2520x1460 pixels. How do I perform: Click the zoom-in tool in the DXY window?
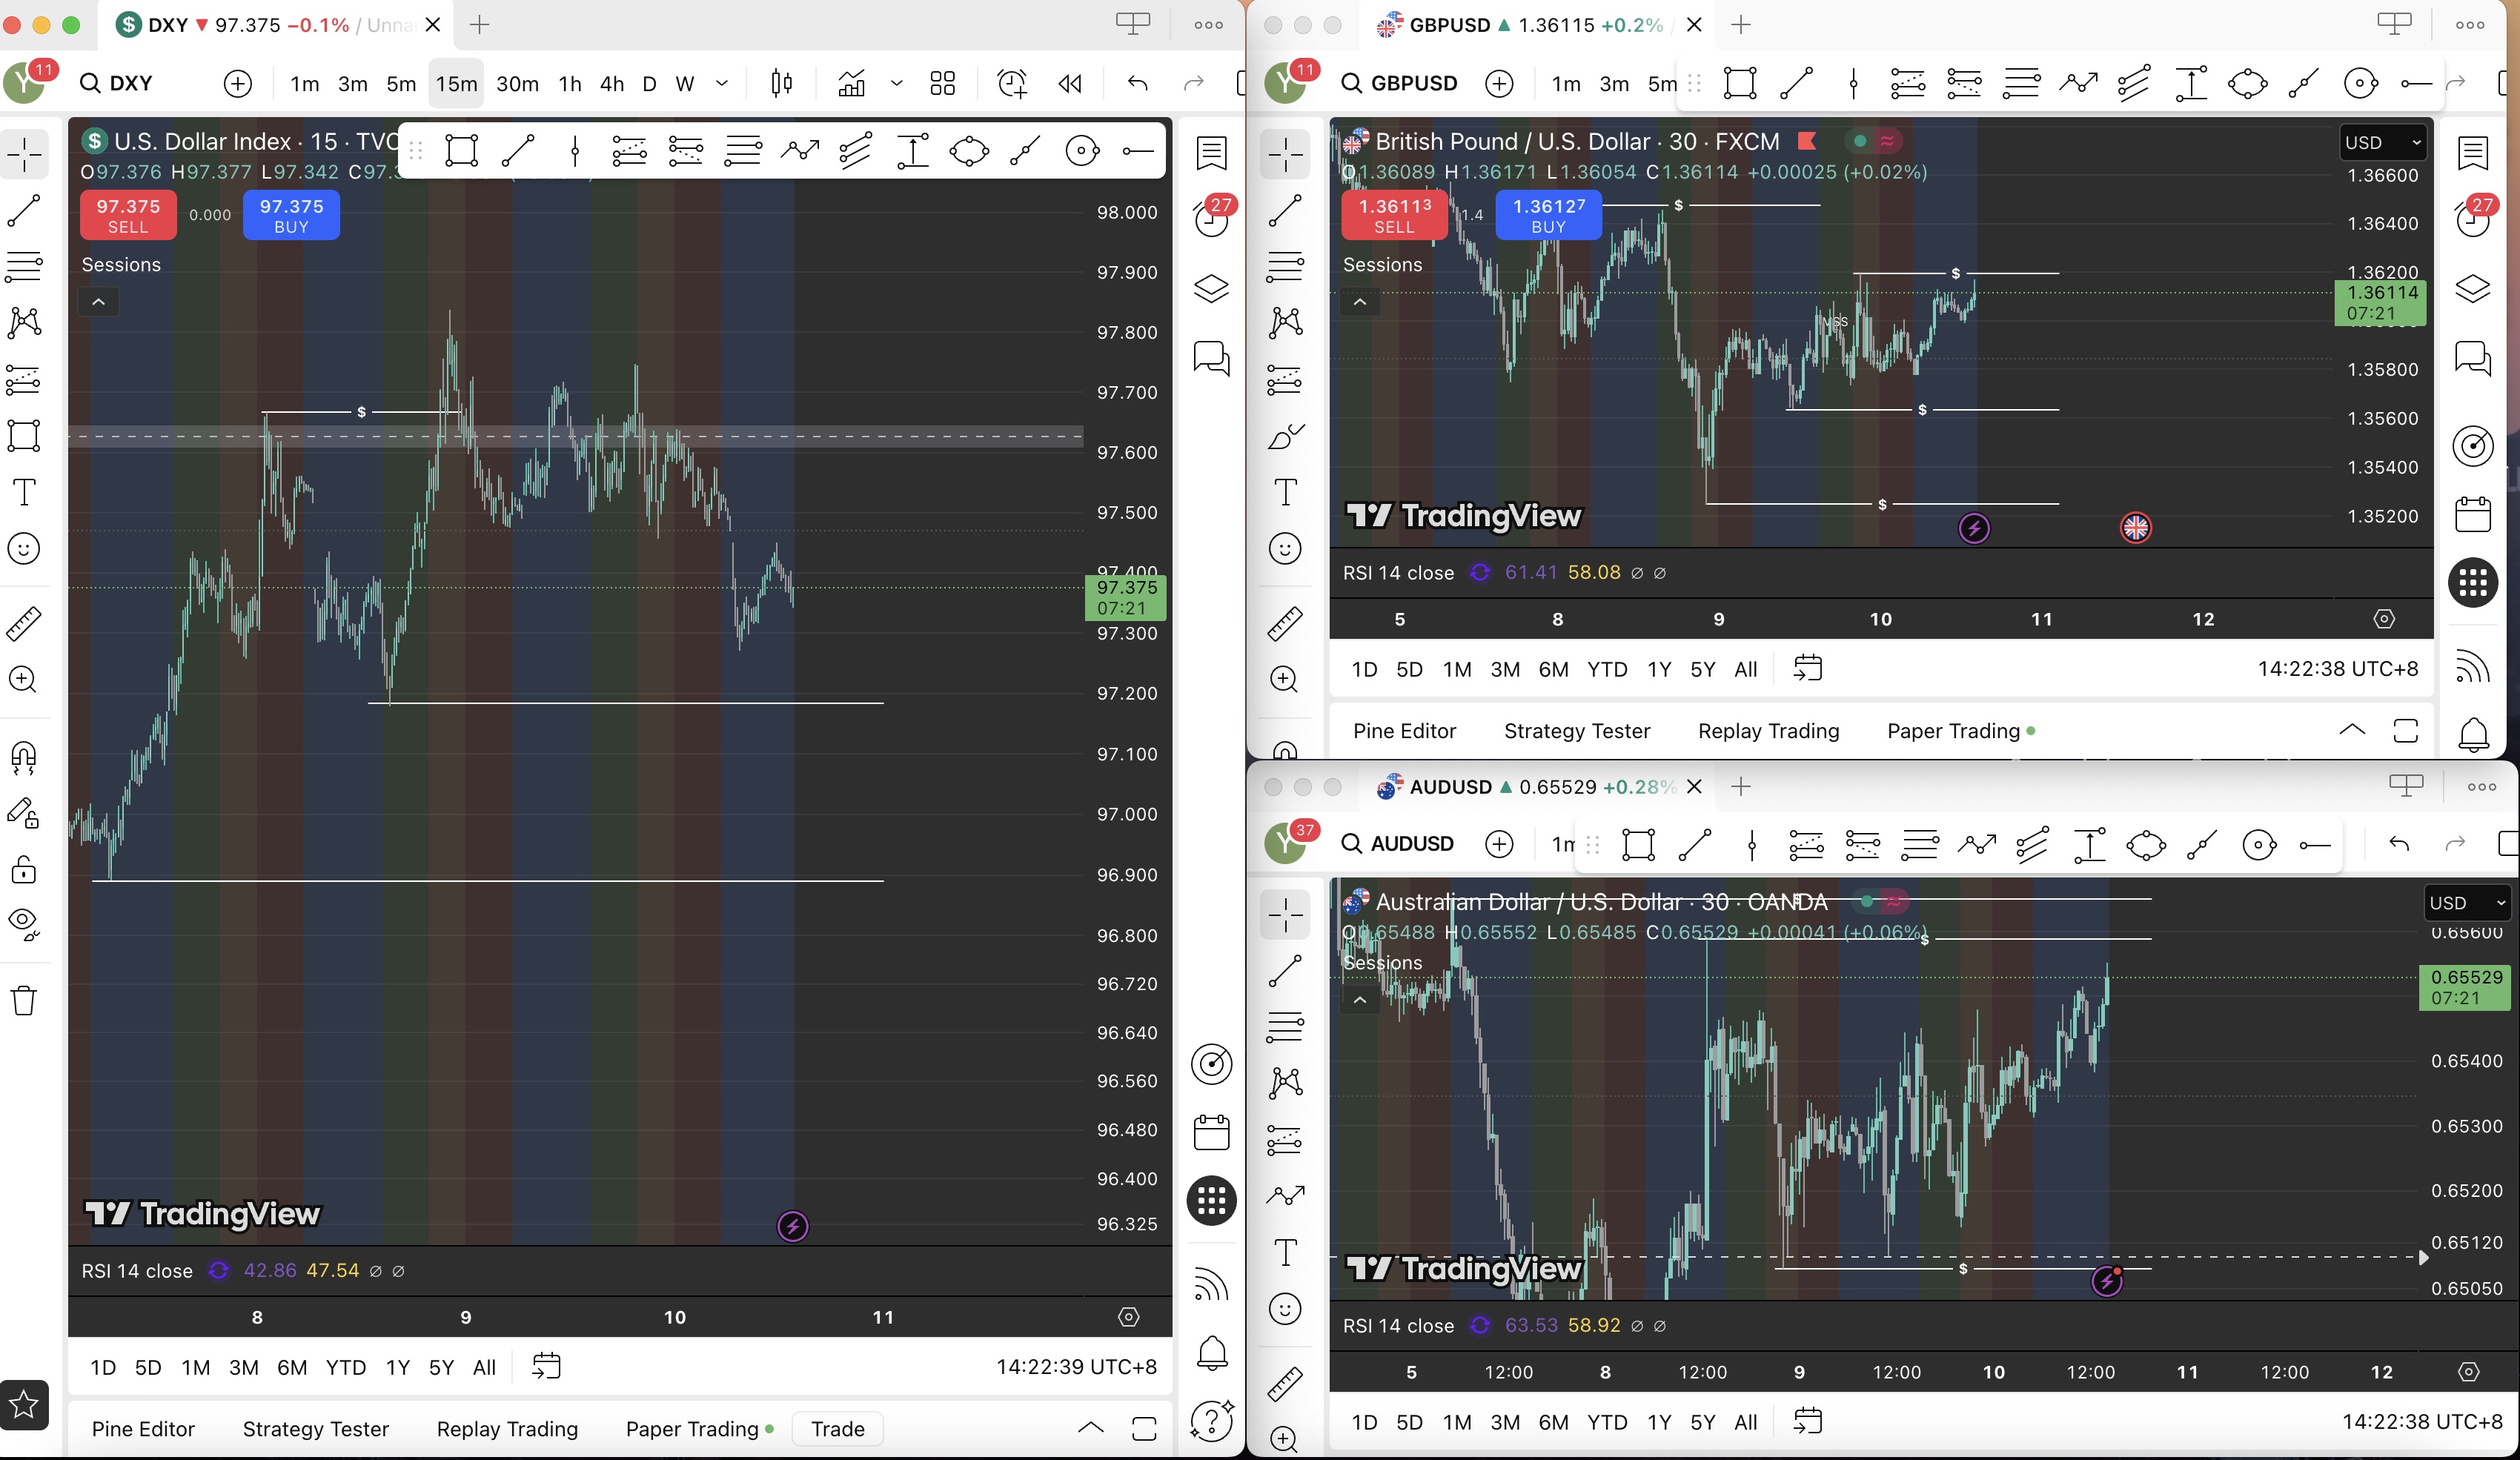pyautogui.click(x=24, y=680)
